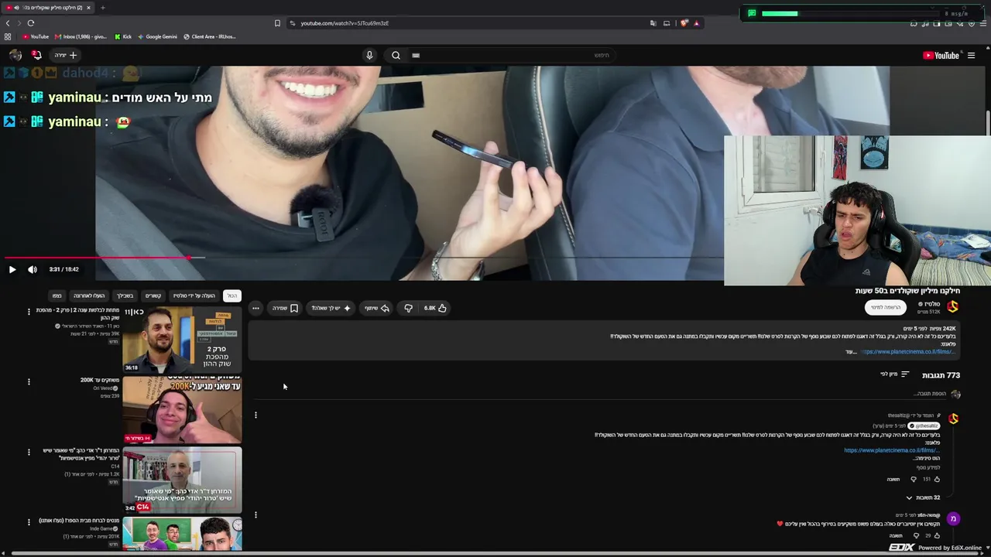Viewport: 991px width, 557px height.
Task: Click the page translate icon in address bar
Action: [x=653, y=23]
